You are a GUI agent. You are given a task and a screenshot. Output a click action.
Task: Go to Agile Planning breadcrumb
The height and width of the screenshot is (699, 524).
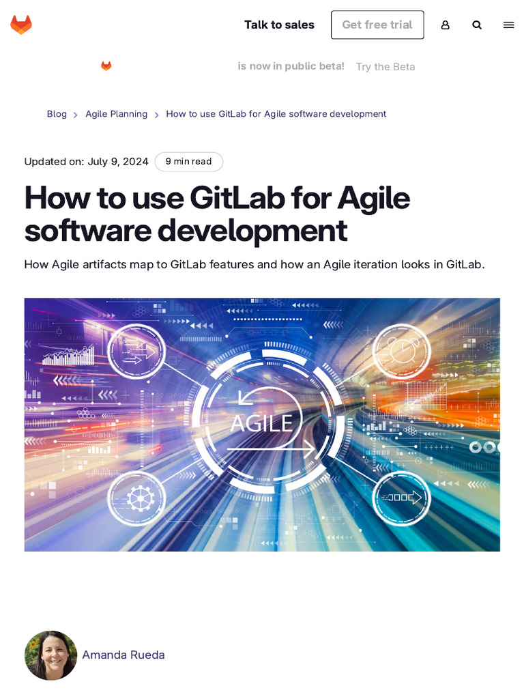pos(116,114)
